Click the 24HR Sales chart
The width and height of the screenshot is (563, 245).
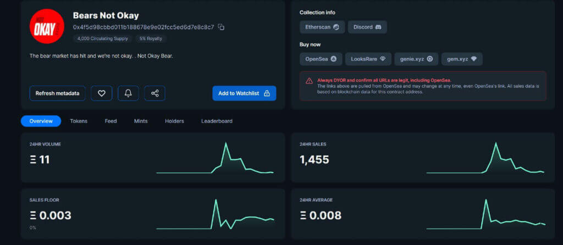(485, 158)
